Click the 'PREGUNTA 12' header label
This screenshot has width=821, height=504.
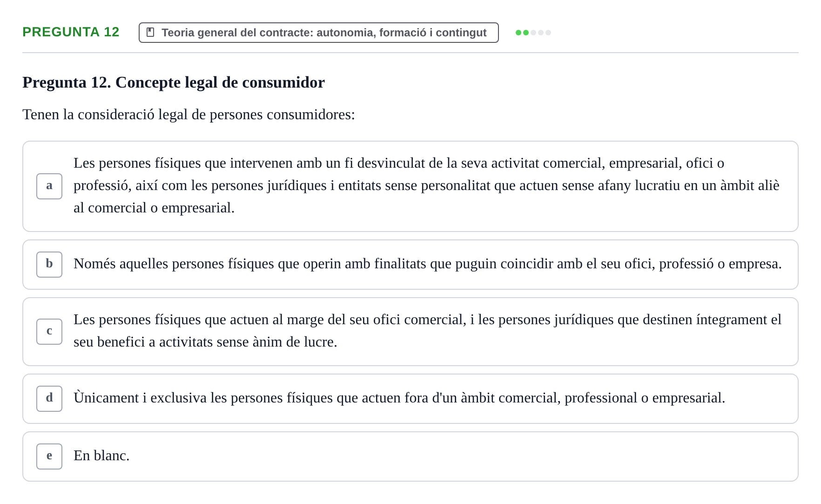[x=71, y=32]
